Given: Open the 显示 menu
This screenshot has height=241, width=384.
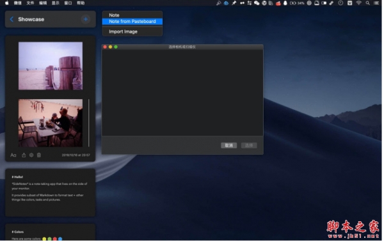Looking at the screenshot, I should (56, 3).
